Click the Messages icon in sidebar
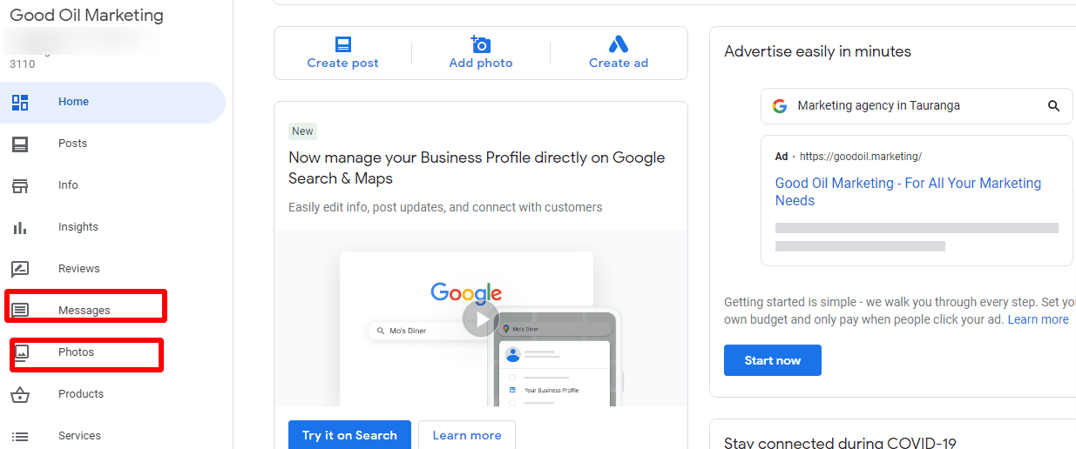This screenshot has height=449, width=1076. pyautogui.click(x=20, y=311)
